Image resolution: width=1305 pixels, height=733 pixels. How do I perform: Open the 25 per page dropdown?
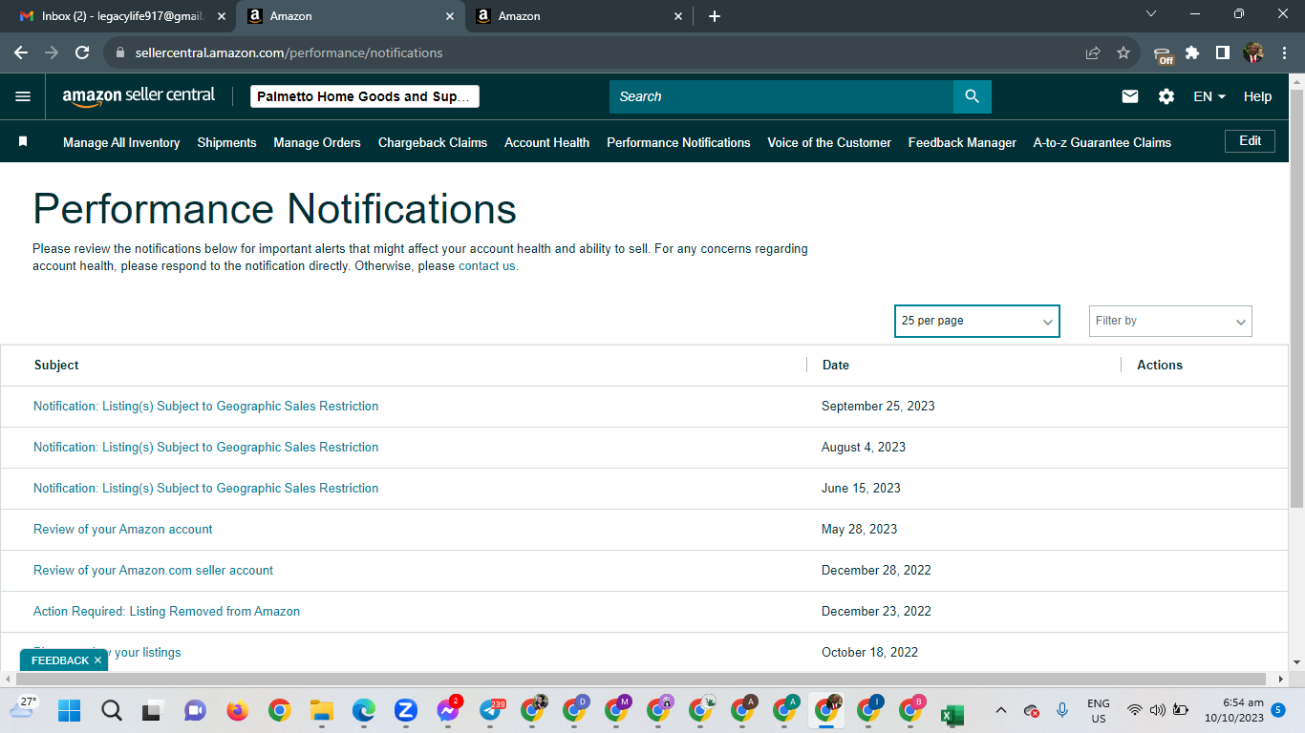(977, 321)
